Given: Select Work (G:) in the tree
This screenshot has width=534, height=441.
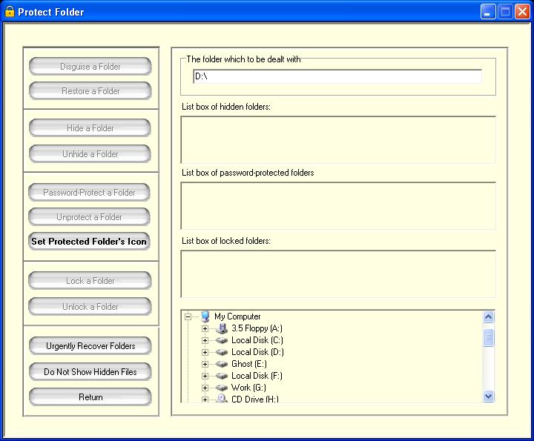Looking at the screenshot, I should pos(248,388).
